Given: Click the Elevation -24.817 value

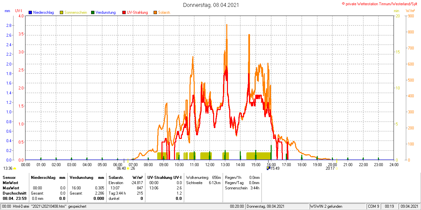Looking at the screenshot, I should 136,183.
